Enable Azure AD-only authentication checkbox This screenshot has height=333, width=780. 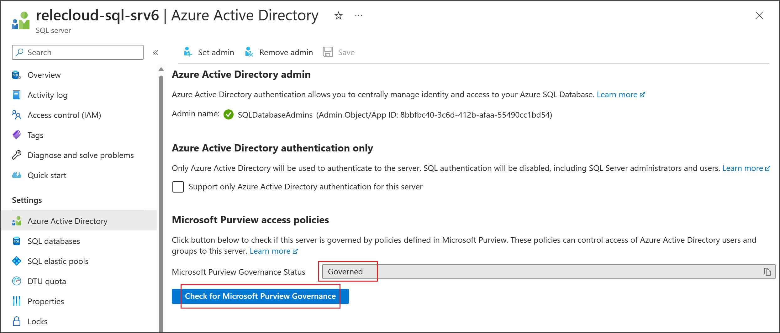[x=178, y=187]
